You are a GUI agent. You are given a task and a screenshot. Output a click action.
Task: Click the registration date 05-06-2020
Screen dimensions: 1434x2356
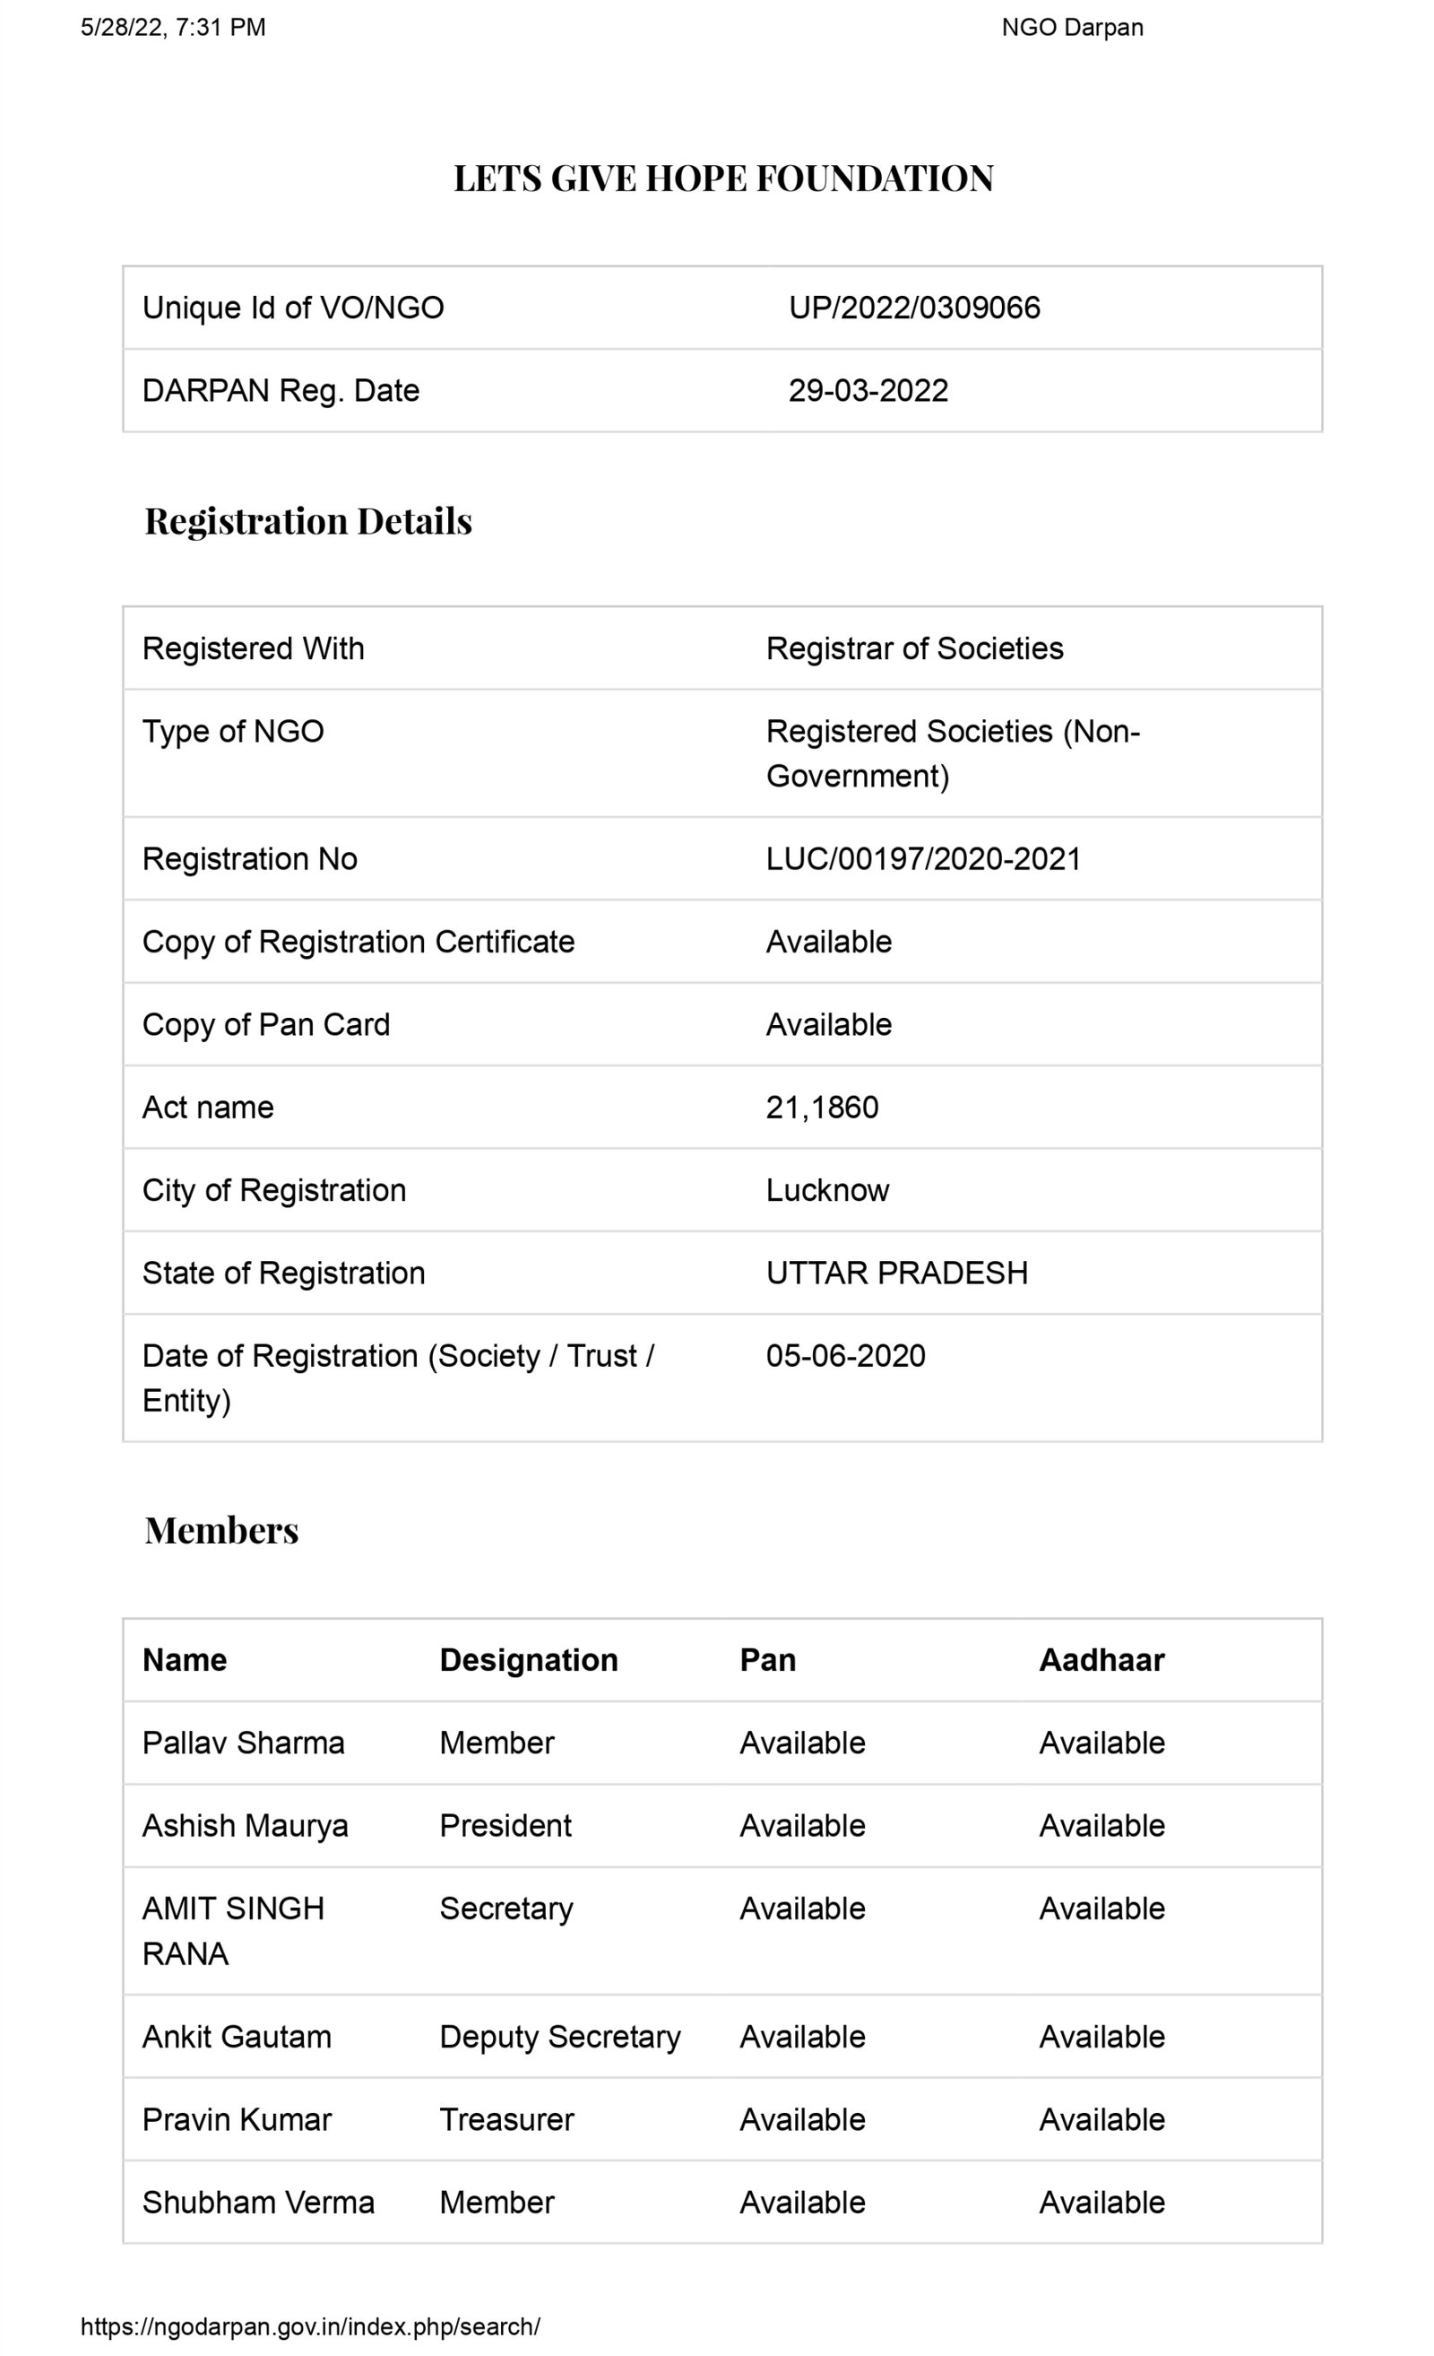point(845,1356)
